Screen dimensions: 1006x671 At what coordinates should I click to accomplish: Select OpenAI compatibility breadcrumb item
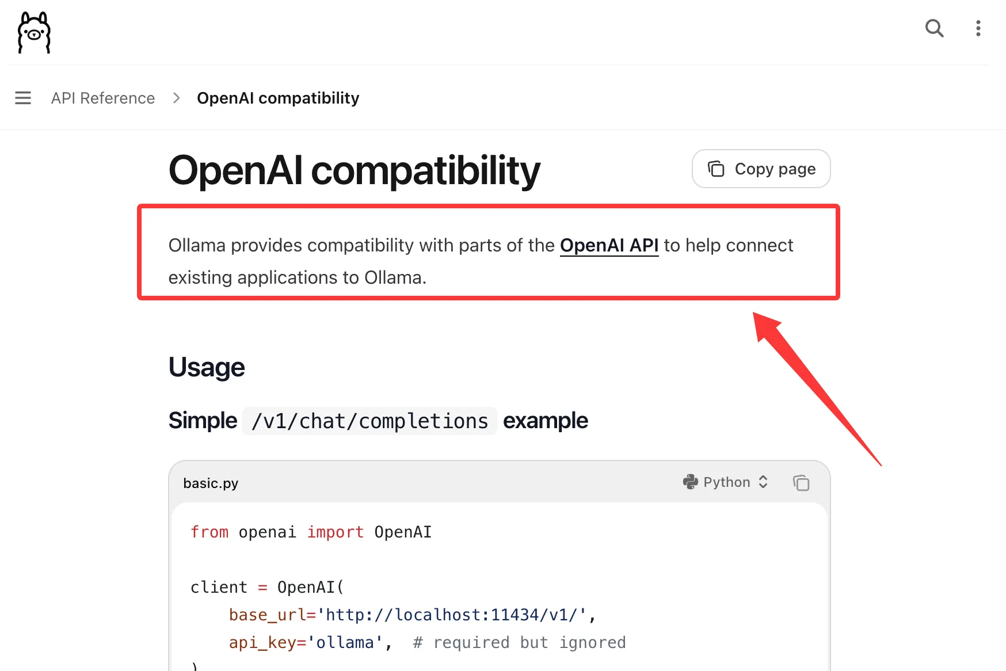click(278, 98)
